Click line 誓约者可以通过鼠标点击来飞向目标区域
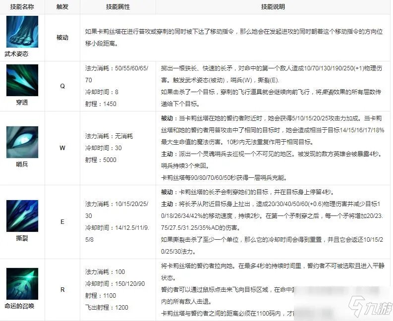393x321 pixels. (x=228, y=295)
